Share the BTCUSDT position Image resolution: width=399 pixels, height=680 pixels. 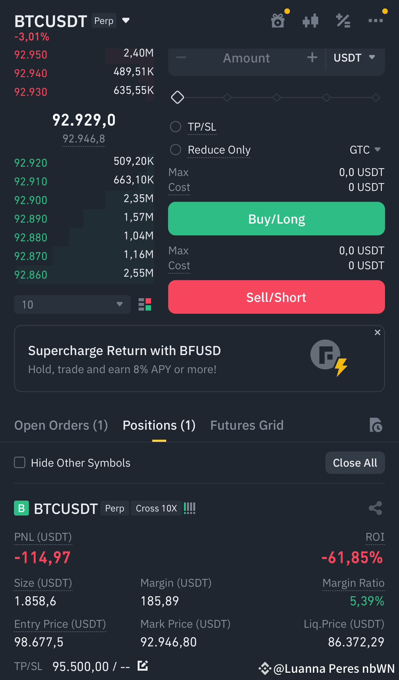point(375,508)
